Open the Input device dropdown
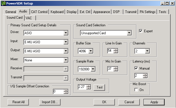 pyautogui.click(x=66, y=42)
